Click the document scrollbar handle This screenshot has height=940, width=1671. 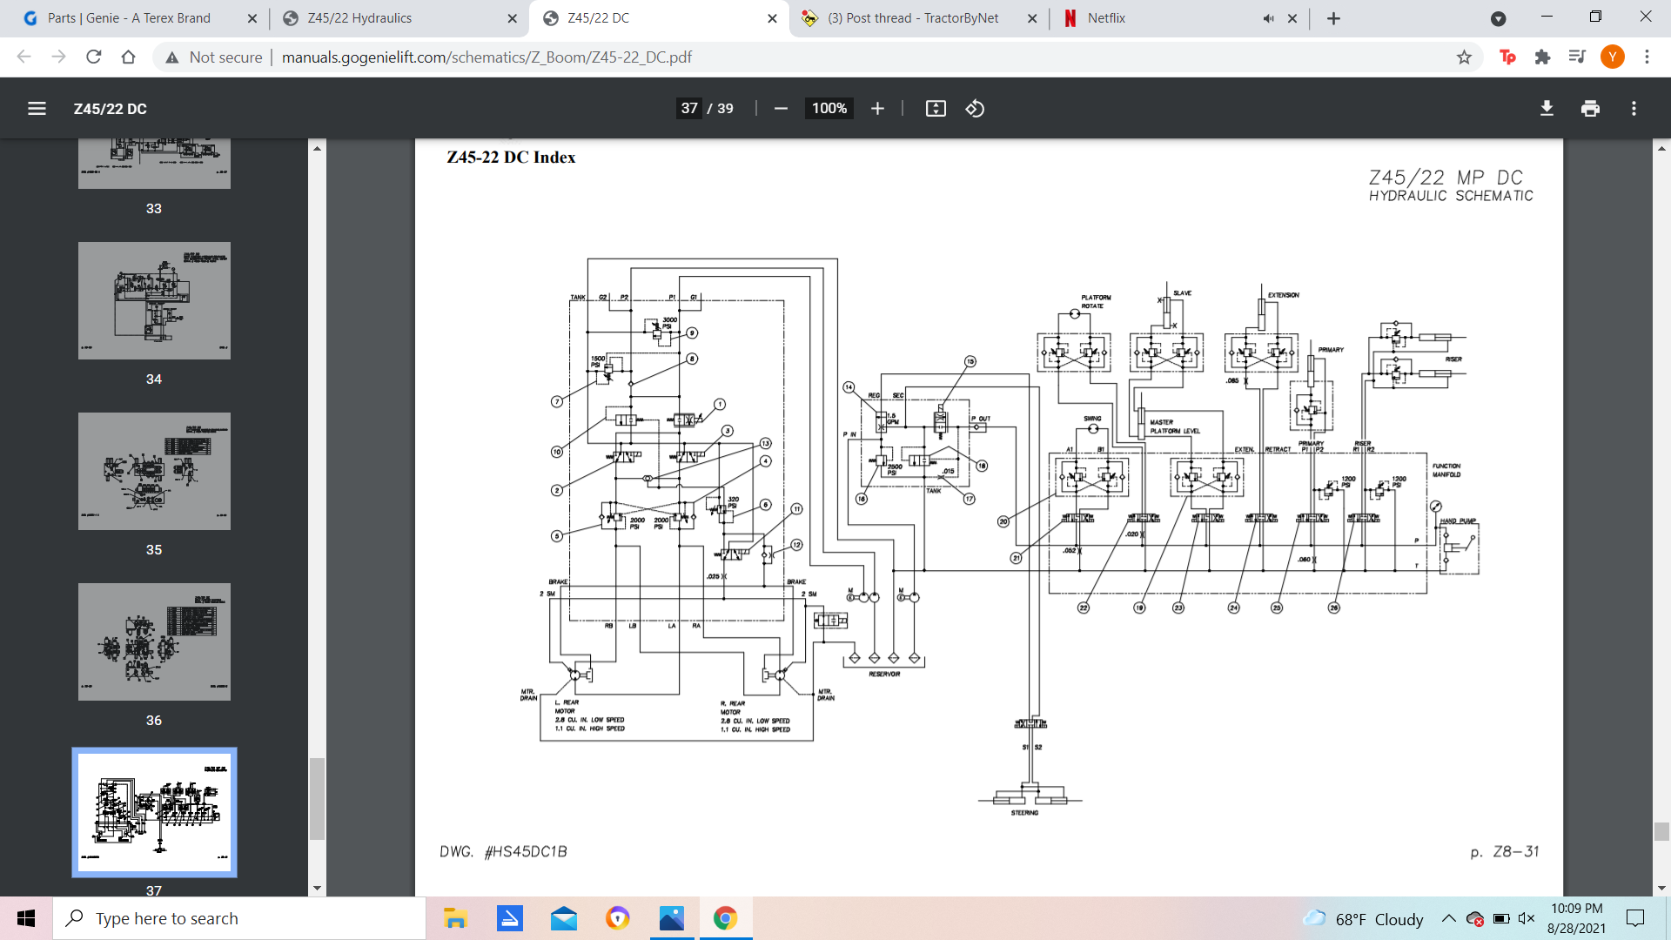1661,831
